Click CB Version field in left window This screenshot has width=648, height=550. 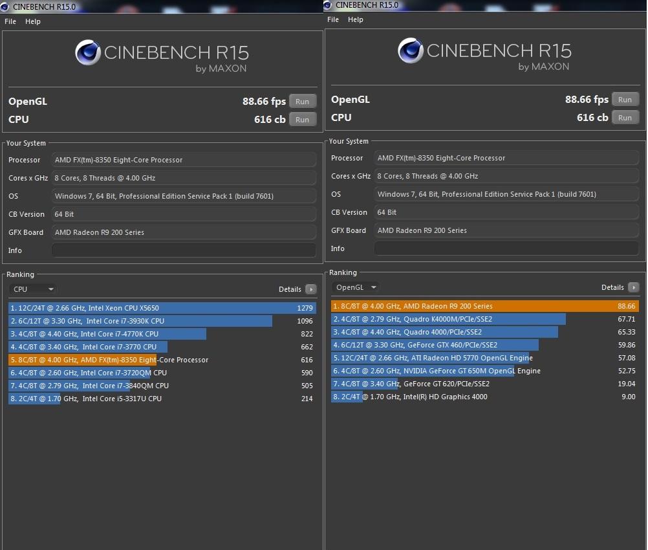coord(184,214)
